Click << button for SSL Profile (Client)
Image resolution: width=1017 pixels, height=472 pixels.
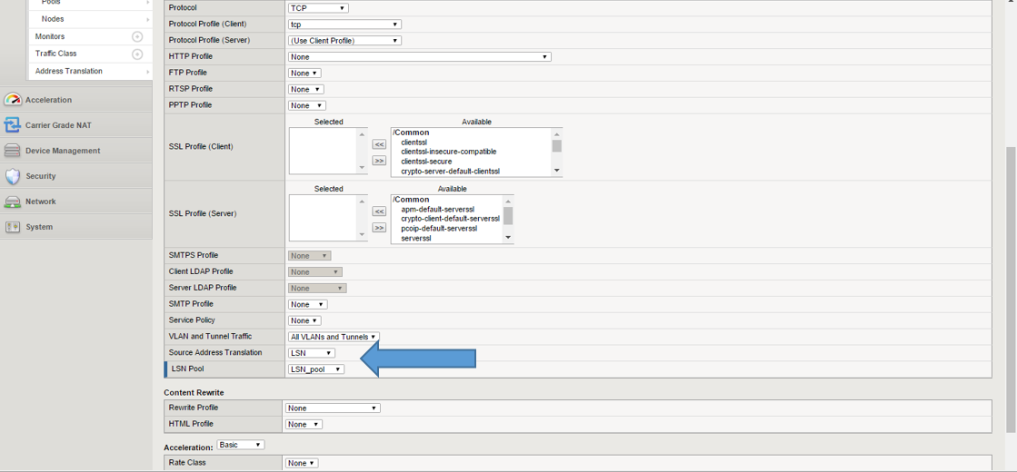tap(379, 144)
